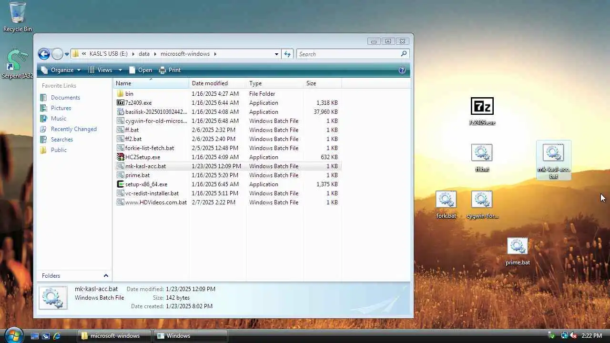Click in the Search input field

348,54
